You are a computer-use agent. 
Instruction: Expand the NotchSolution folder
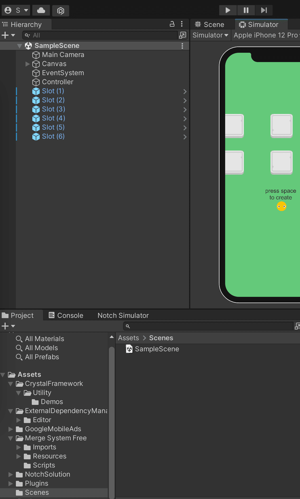pyautogui.click(x=11, y=474)
